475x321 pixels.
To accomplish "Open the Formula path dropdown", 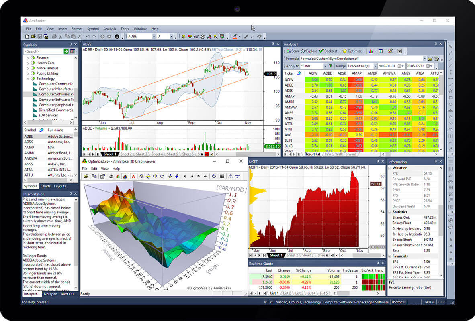I will tap(424, 59).
